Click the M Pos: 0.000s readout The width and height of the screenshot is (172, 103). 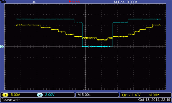126,2
